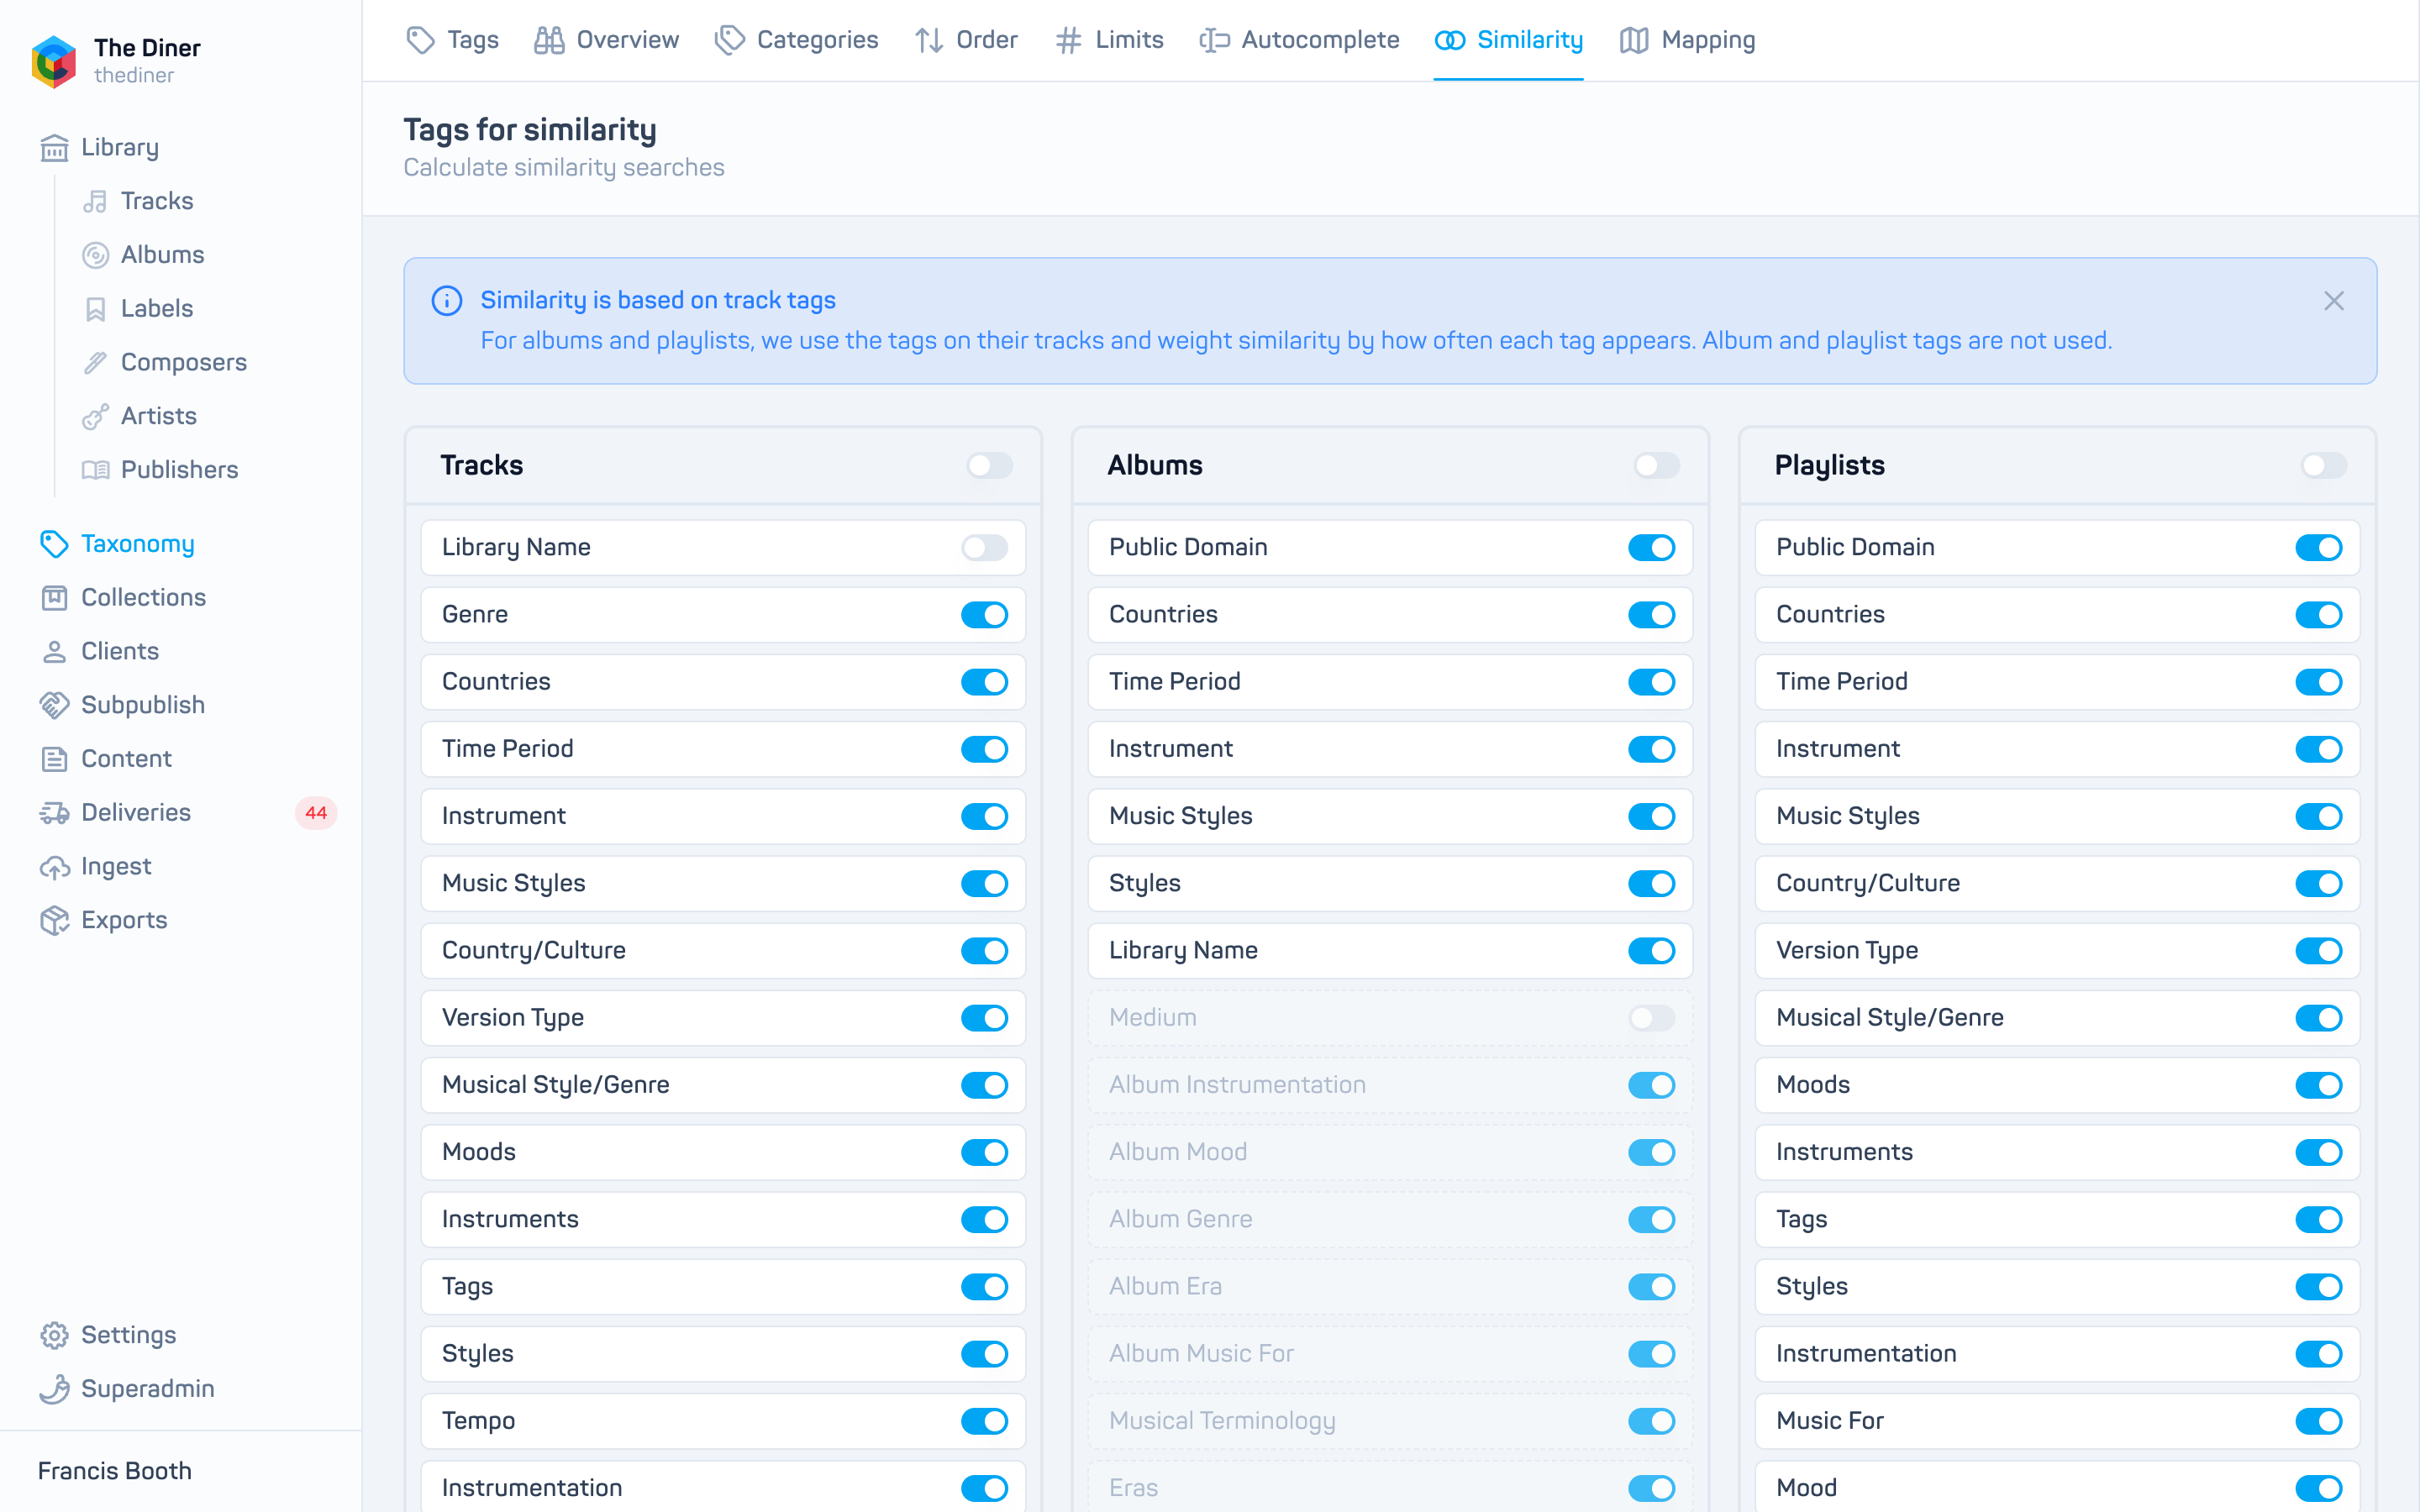Click the Deliveries truck icon
Screen dimensions: 2420x1512
click(x=54, y=813)
